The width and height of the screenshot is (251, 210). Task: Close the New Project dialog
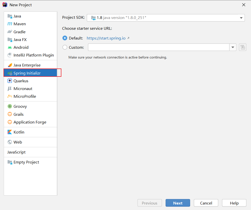tap(244, 5)
